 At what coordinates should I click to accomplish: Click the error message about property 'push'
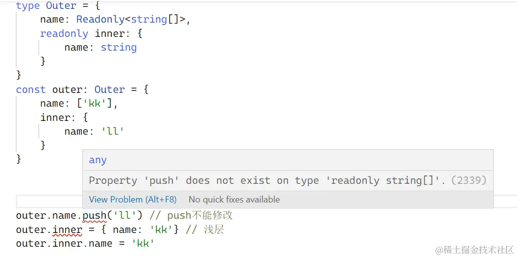[267, 180]
